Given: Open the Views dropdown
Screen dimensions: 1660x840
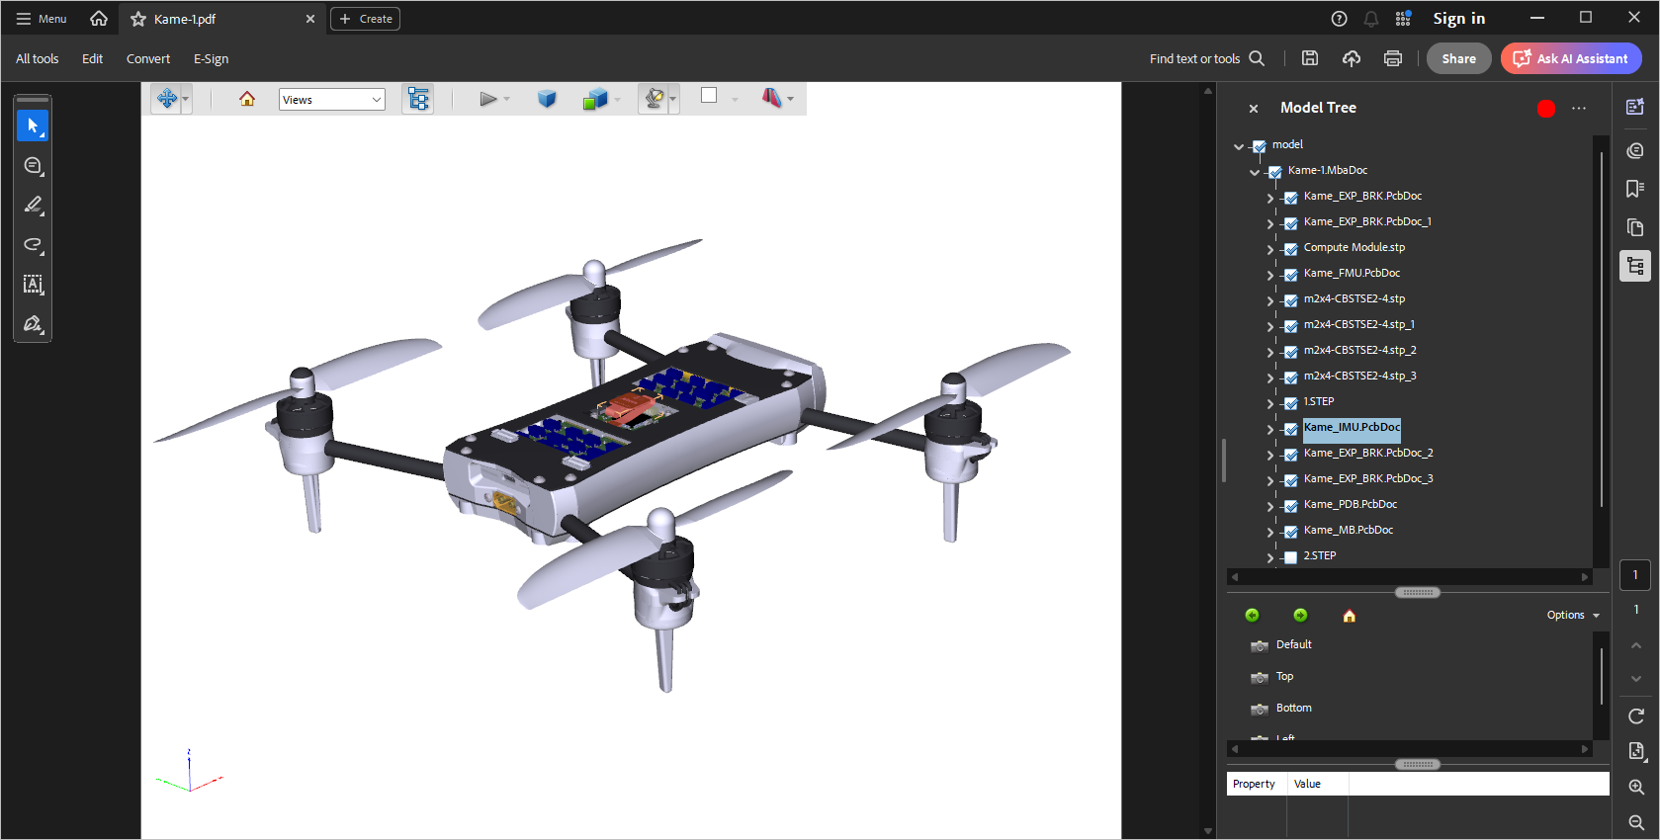Looking at the screenshot, I should (x=331, y=99).
